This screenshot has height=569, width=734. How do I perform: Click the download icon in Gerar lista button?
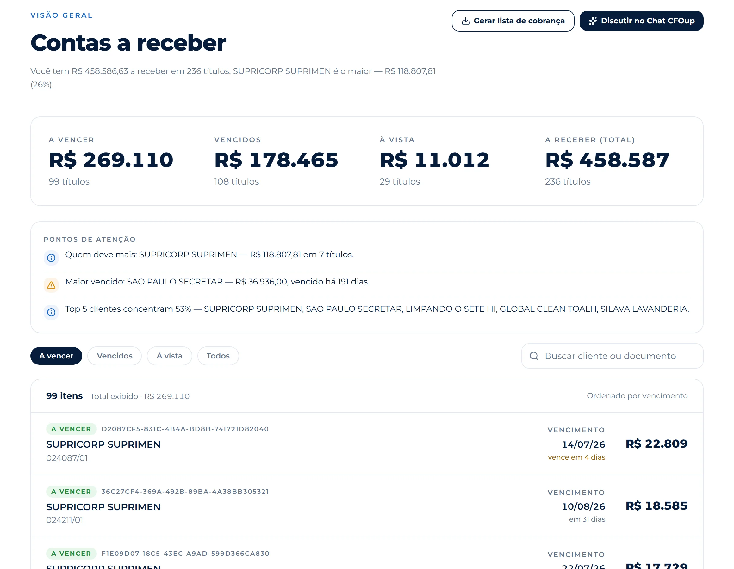tap(465, 21)
